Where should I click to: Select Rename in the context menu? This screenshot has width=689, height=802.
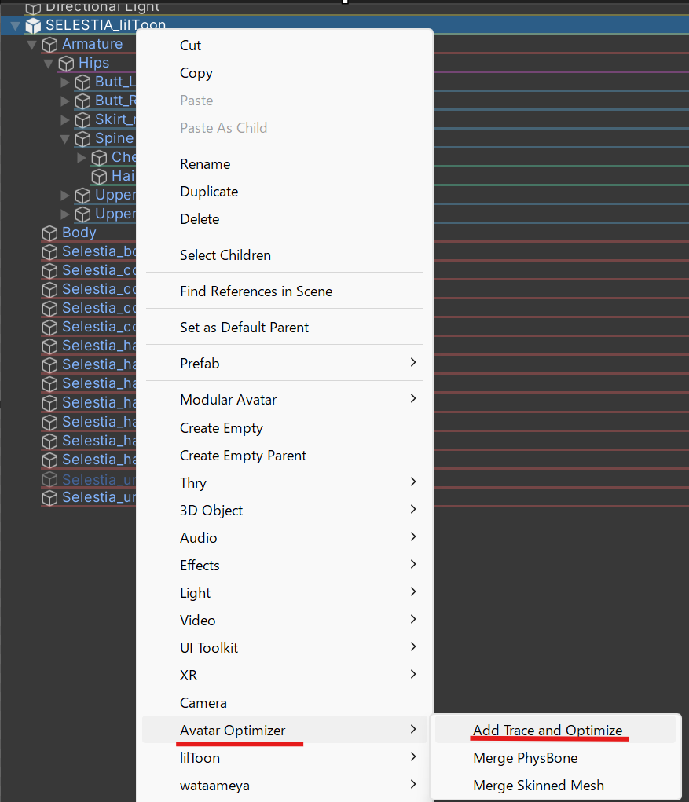[285, 164]
